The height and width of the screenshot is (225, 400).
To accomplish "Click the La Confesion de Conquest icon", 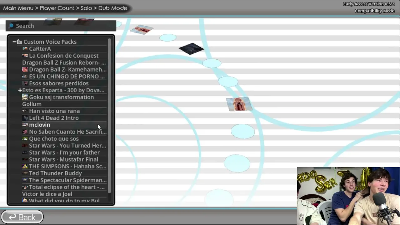I will tap(25, 56).
